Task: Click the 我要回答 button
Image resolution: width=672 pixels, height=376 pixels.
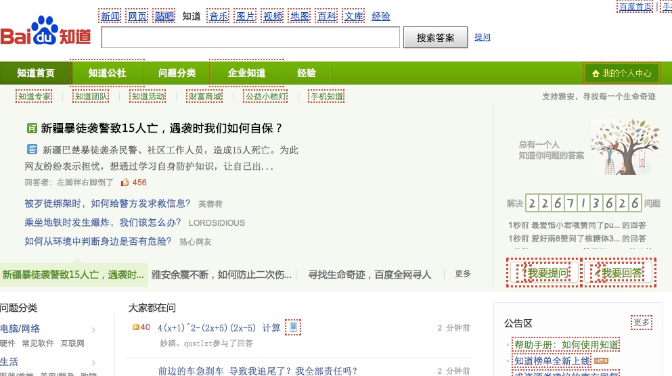Action: (x=619, y=273)
